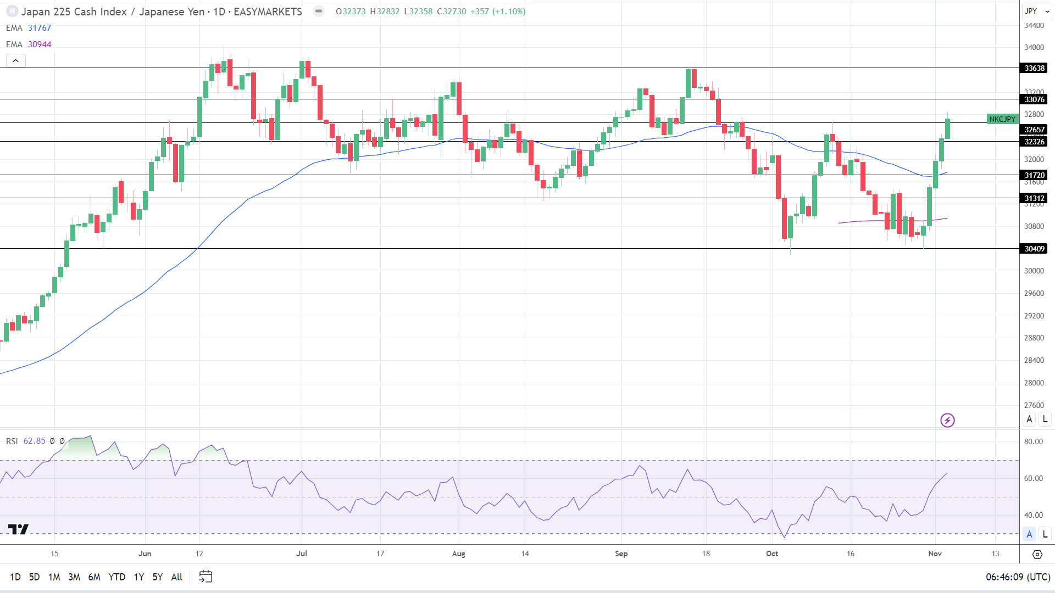Viewport: 1055px width, 593px height.
Task: Select the 5Y time range
Action: pyautogui.click(x=158, y=577)
